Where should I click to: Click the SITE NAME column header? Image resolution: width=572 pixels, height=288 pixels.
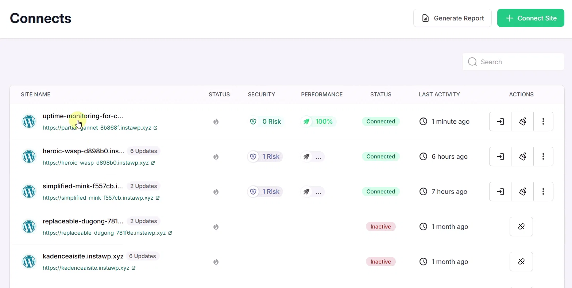click(x=35, y=95)
